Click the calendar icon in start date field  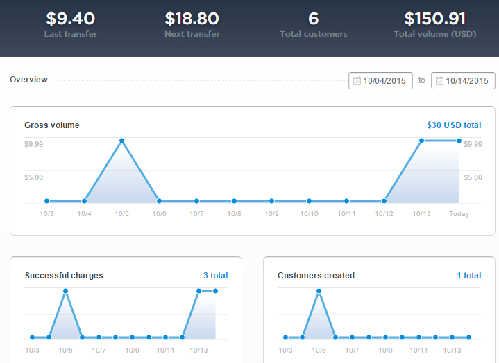(x=357, y=80)
